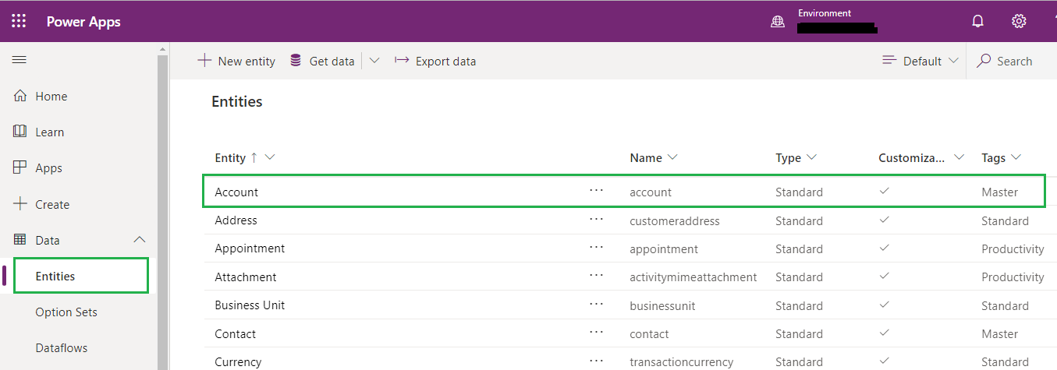1057x370 pixels.
Task: Open the Default view dropdown chevron
Action: (953, 61)
